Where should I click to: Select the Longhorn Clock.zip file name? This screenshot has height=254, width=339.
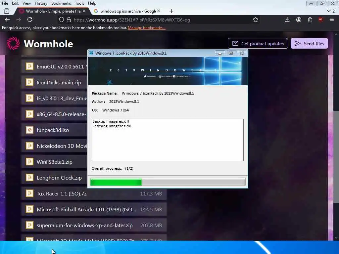tap(59, 178)
